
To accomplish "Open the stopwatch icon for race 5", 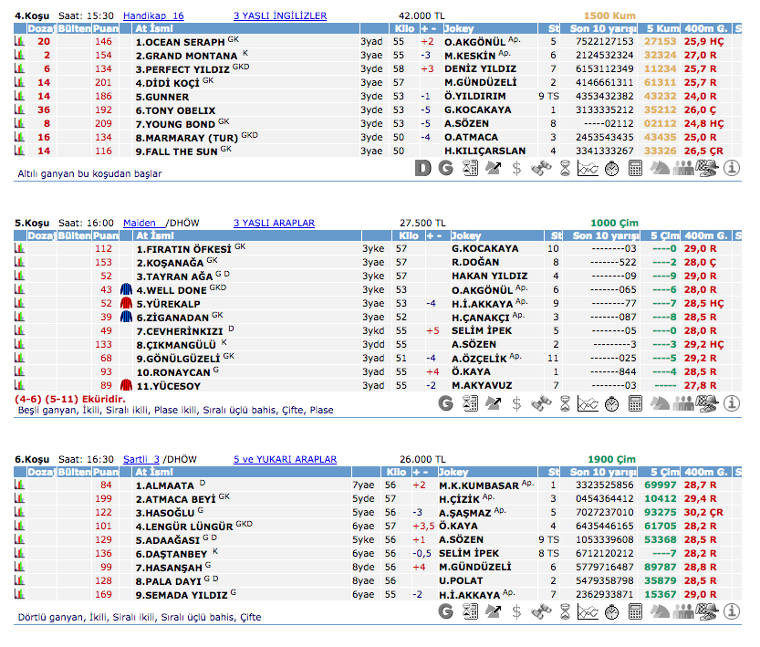I will pos(612,402).
